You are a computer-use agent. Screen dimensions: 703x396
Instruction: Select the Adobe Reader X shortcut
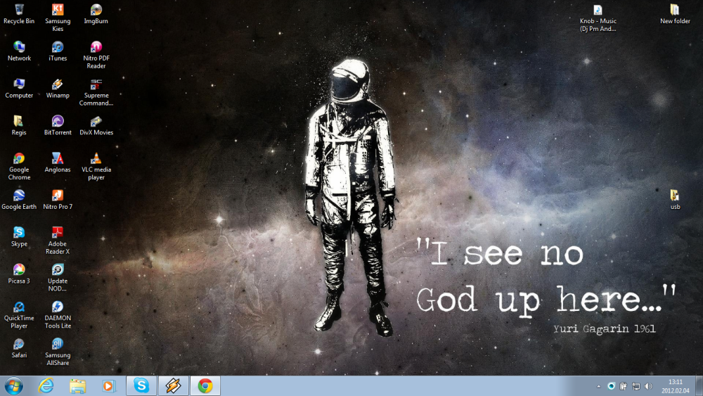point(58,241)
